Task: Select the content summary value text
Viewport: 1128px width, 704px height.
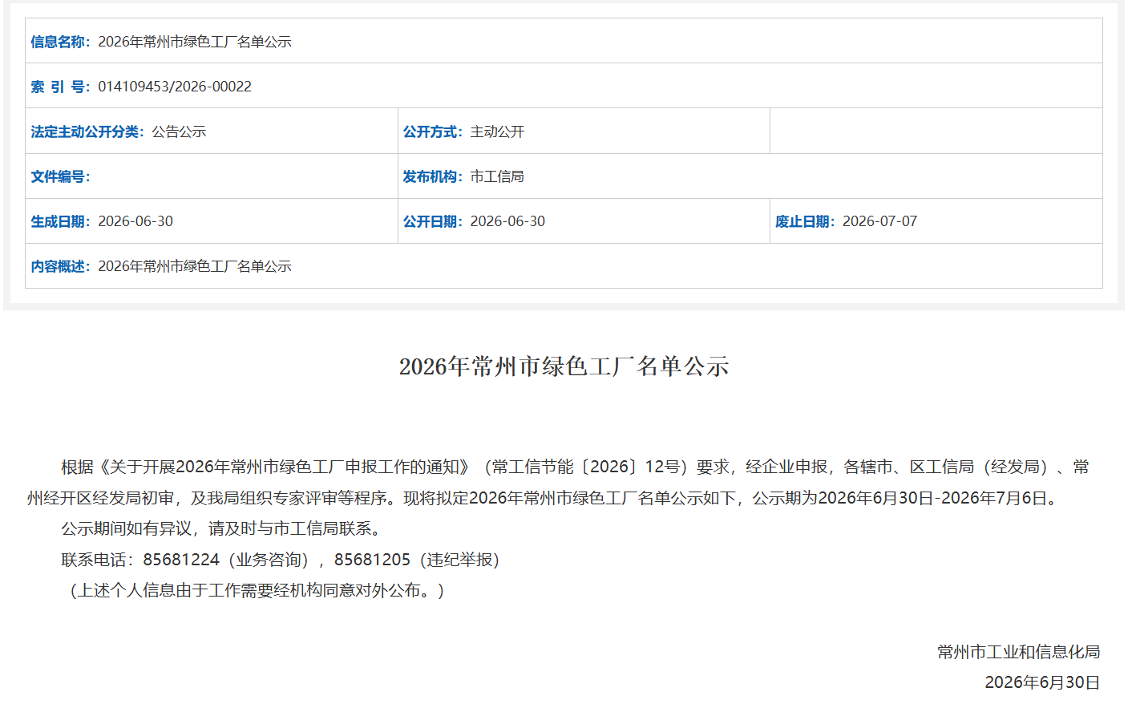Action: point(195,266)
